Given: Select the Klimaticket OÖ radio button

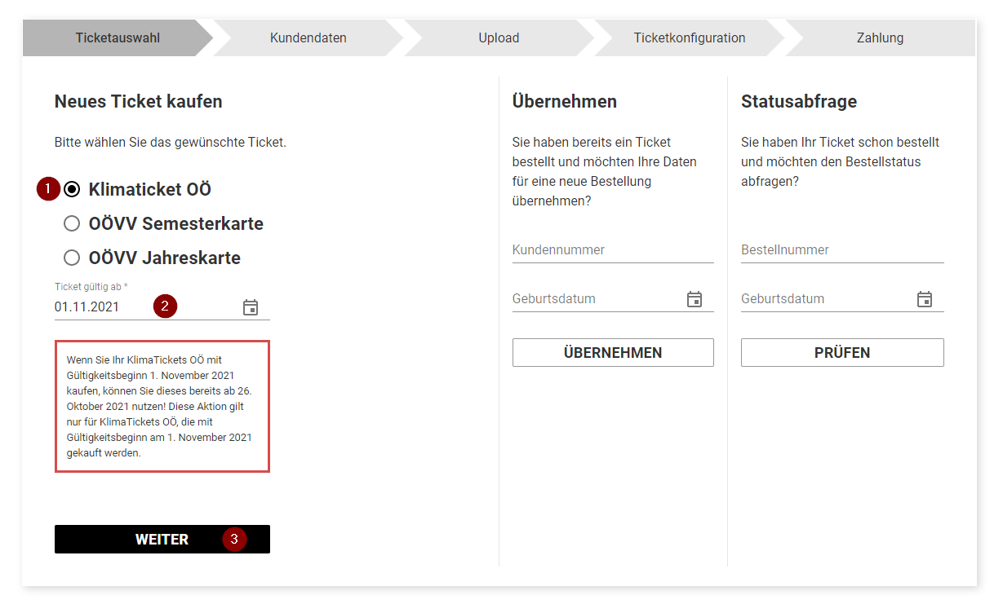Looking at the screenshot, I should point(72,189).
